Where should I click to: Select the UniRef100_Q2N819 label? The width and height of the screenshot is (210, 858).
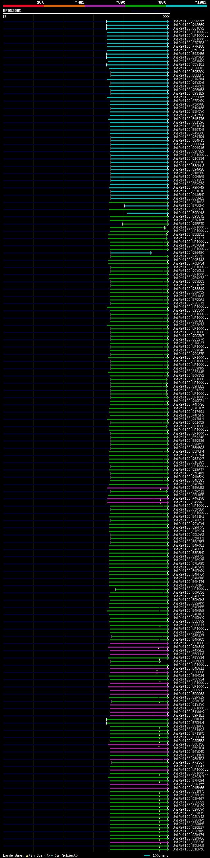pyautogui.click(x=188, y=647)
